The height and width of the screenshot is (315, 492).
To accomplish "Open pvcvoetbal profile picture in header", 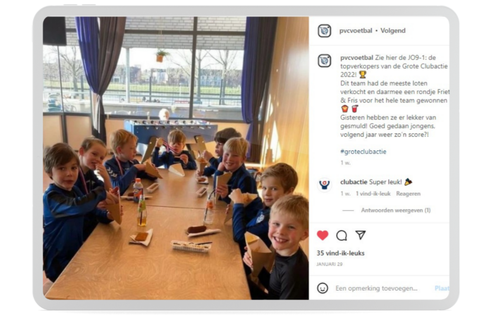I will coord(324,31).
